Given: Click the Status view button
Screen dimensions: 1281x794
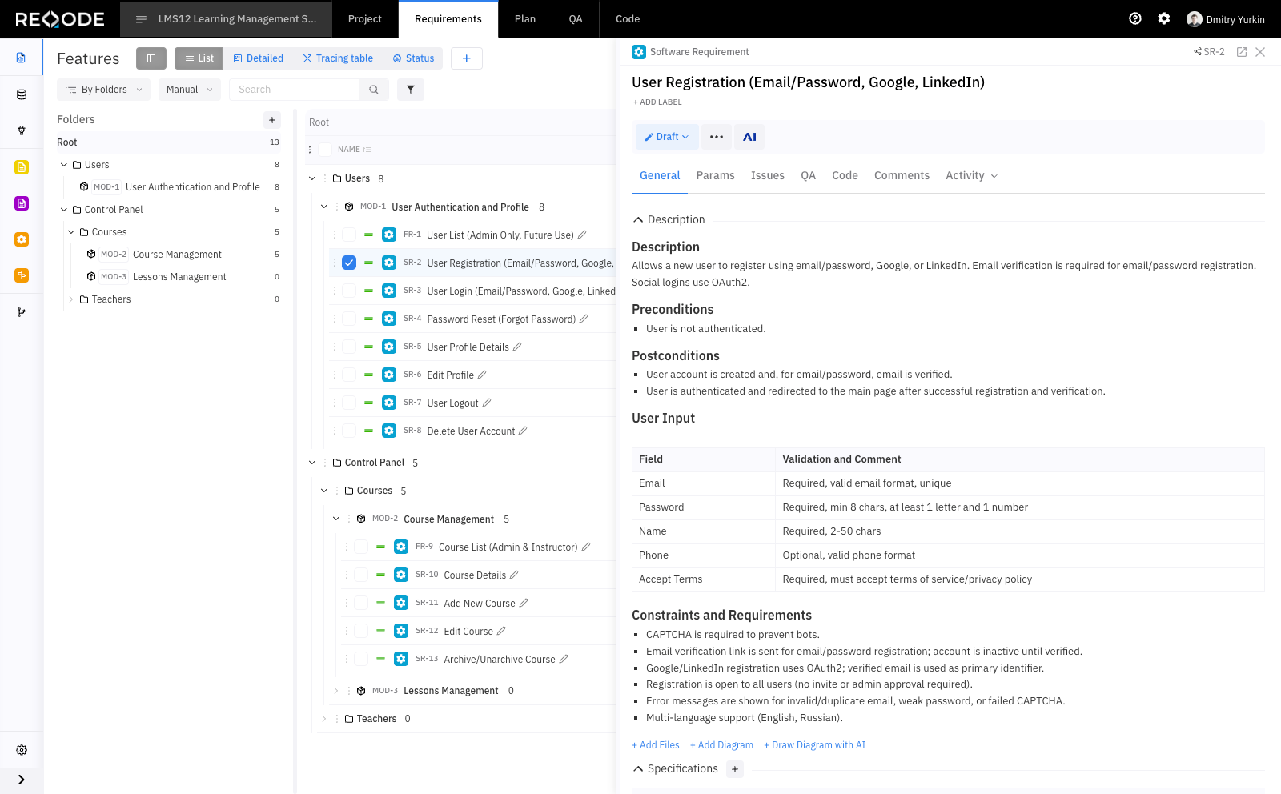Looking at the screenshot, I should click(413, 58).
